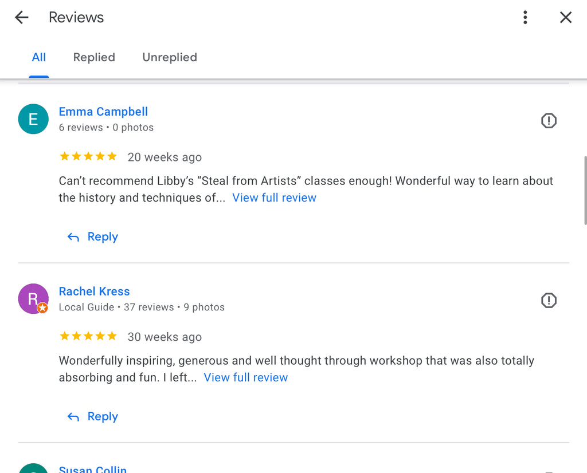
Task: Expand Emma Campbell's full review
Action: (274, 198)
